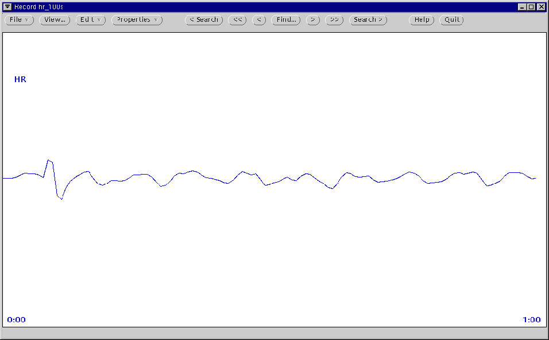549x340 pixels.
Task: Open the Find... dialog
Action: 285,20
